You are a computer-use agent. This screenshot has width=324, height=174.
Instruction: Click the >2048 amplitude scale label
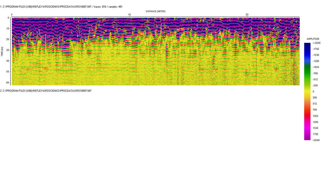316,140
